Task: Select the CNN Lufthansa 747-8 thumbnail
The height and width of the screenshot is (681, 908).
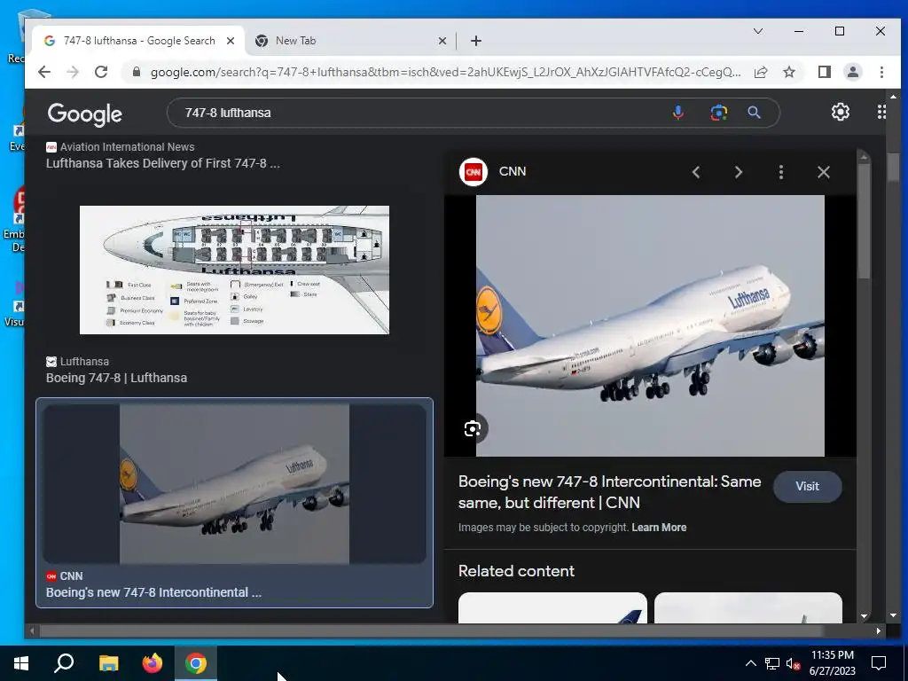Action: (234, 483)
